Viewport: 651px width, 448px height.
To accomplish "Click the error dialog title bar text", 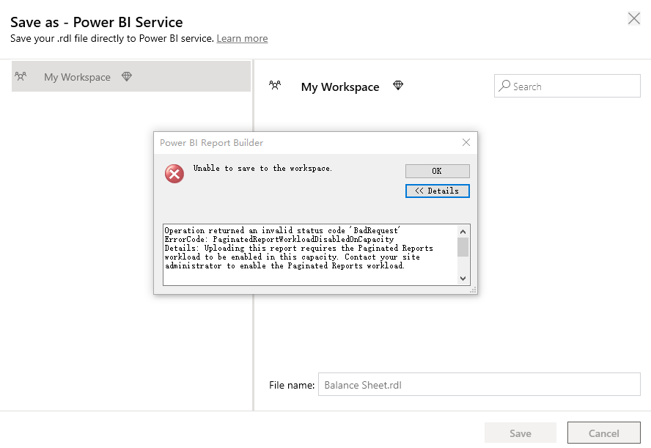I will point(211,143).
